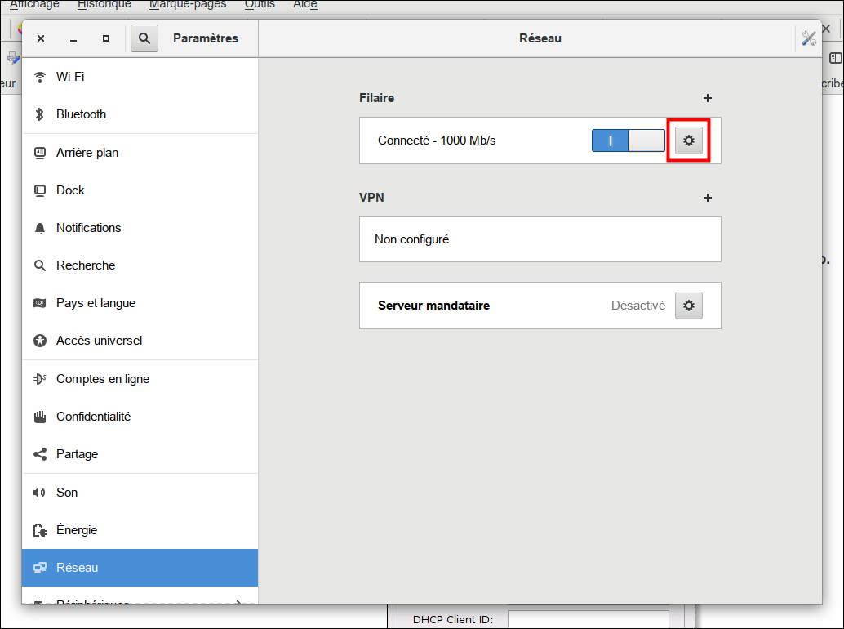Image resolution: width=844 pixels, height=629 pixels.
Task: Open the tools icon in header
Action: tap(809, 38)
